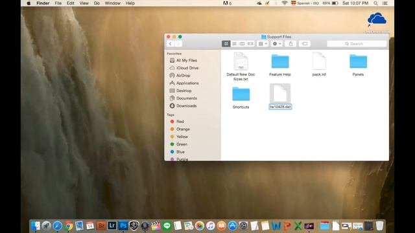
Task: Launch Lightroom from the Dock
Action: pos(112,226)
